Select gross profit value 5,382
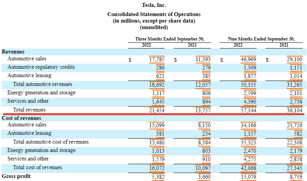The height and width of the screenshot is (181, 307). pyautogui.click(x=158, y=176)
